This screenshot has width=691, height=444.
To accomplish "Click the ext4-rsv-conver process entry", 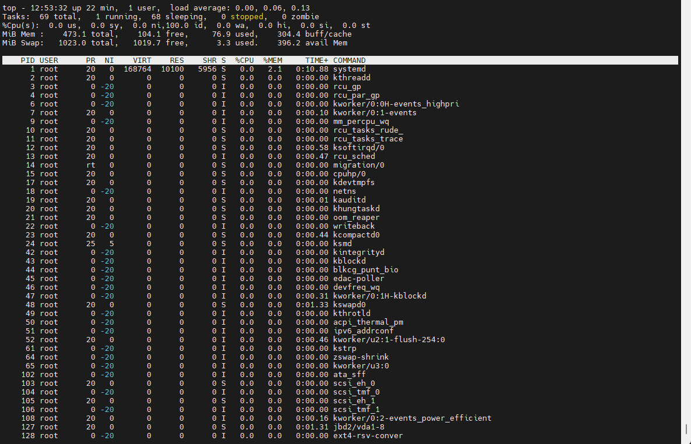I will click(368, 436).
